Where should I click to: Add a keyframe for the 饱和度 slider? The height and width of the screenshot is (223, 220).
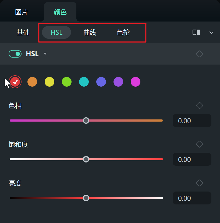click(x=200, y=144)
